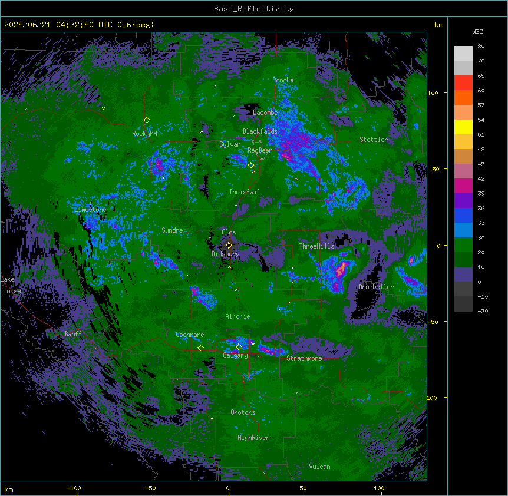Click the radar site diamond between Olds and Didsbury
Image resolution: width=508 pixels, height=496 pixels.
pos(229,245)
